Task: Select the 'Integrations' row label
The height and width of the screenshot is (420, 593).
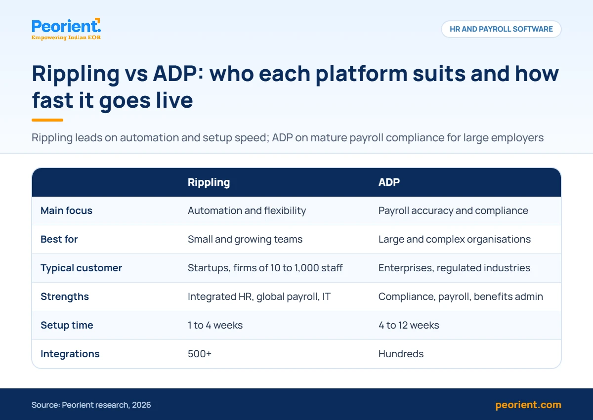Action: [70, 354]
